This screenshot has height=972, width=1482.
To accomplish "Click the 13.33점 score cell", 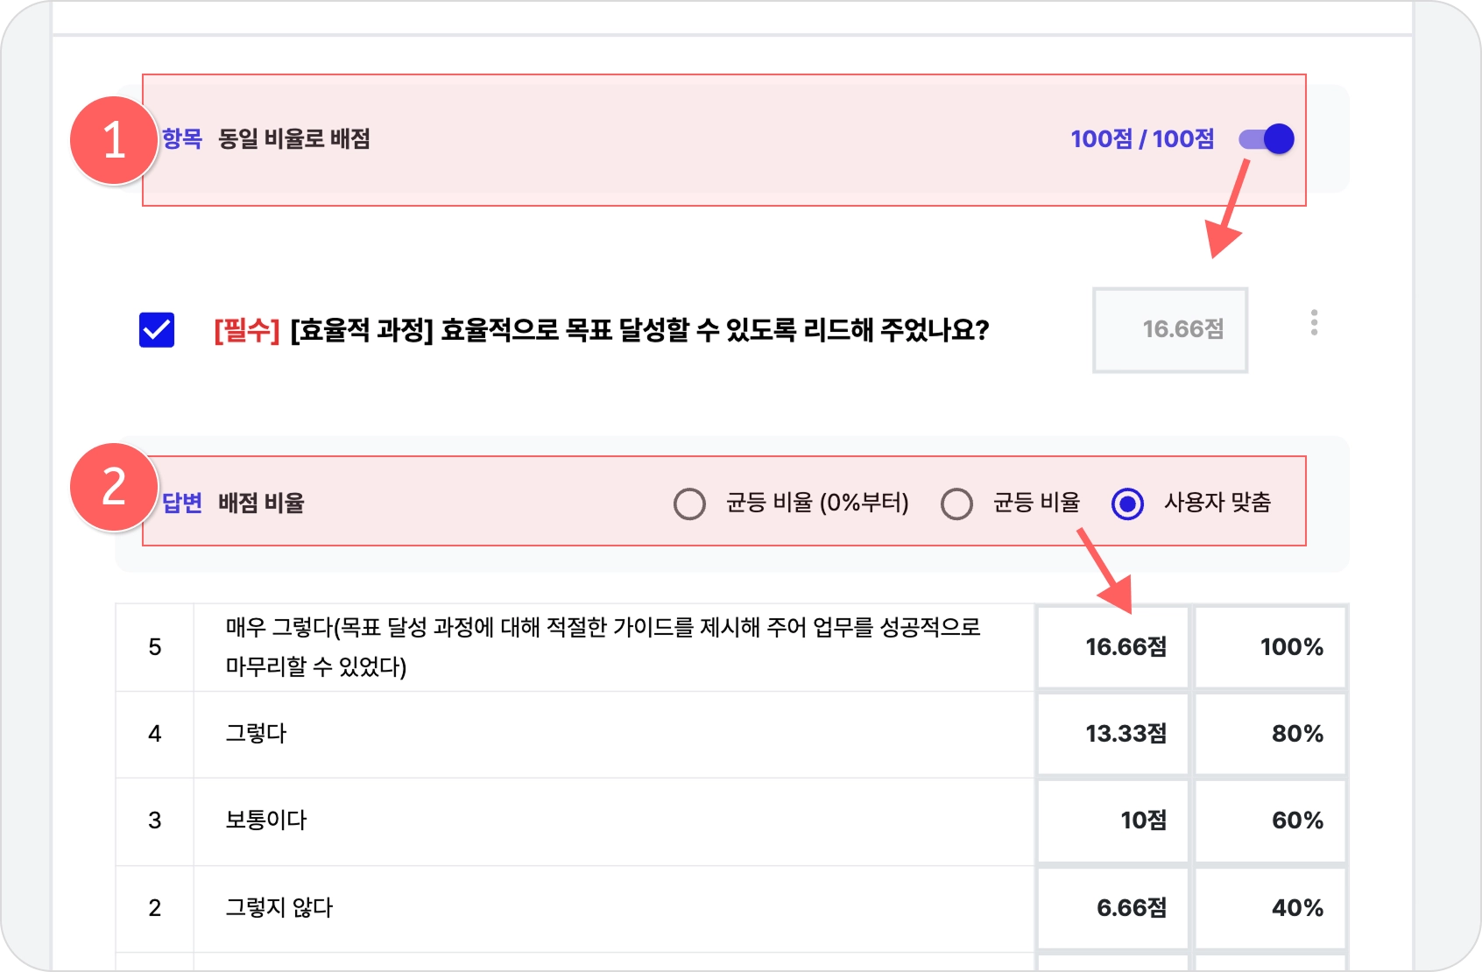I will coord(1113,734).
